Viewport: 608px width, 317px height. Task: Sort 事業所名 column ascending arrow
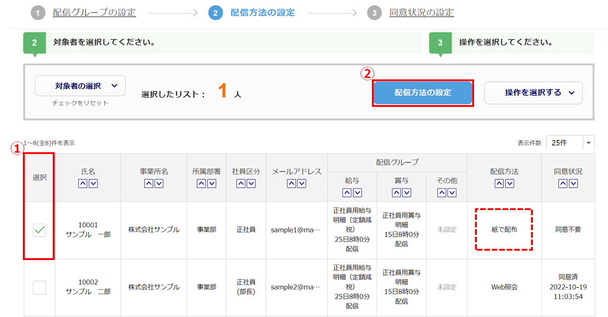(148, 183)
